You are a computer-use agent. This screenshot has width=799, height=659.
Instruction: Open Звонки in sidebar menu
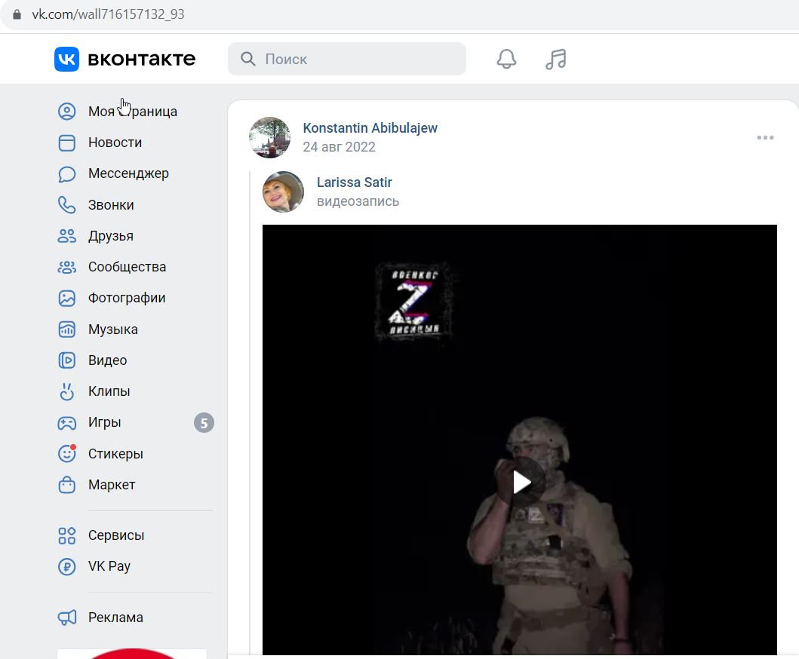pyautogui.click(x=111, y=205)
